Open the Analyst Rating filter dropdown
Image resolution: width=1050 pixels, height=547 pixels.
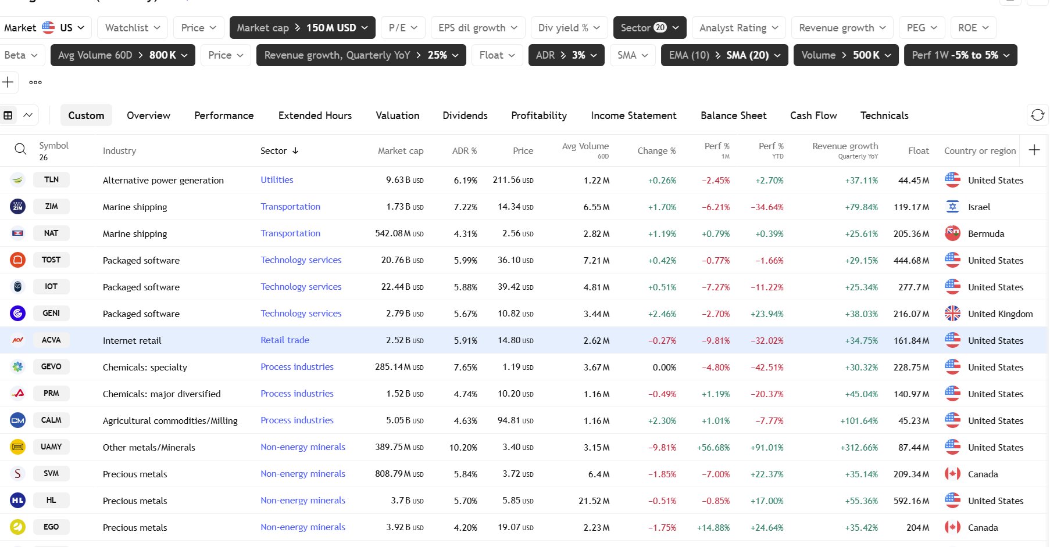738,28
